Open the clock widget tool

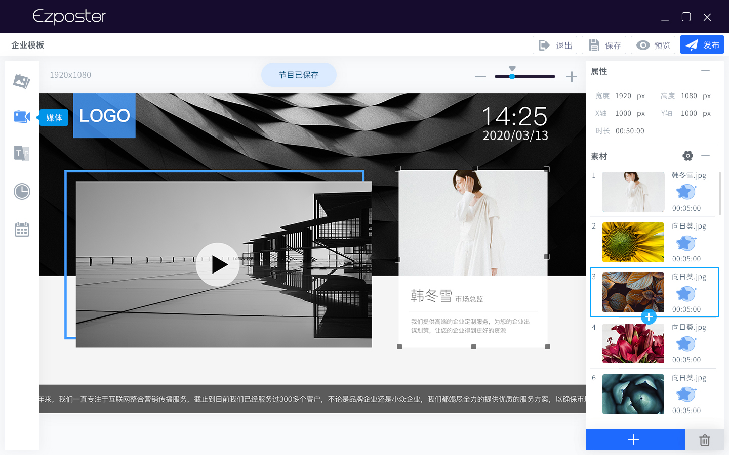[x=22, y=191]
